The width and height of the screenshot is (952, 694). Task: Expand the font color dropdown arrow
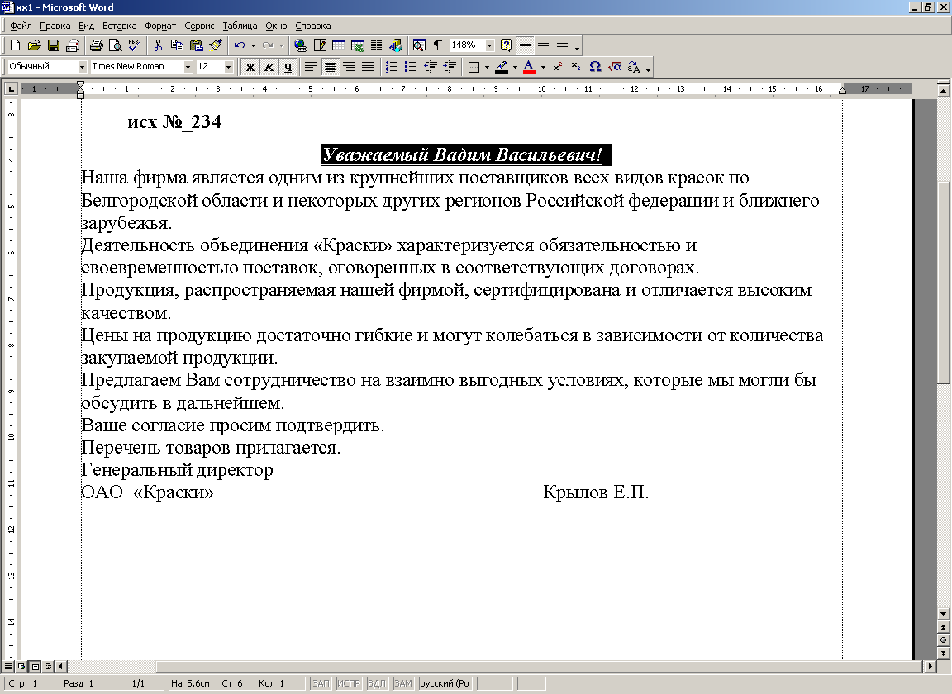coord(543,67)
